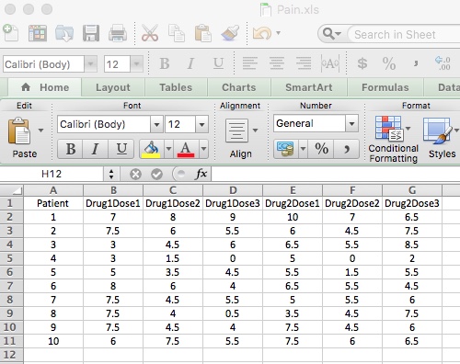Toggle Underline in the ribbon Font group

[121, 149]
